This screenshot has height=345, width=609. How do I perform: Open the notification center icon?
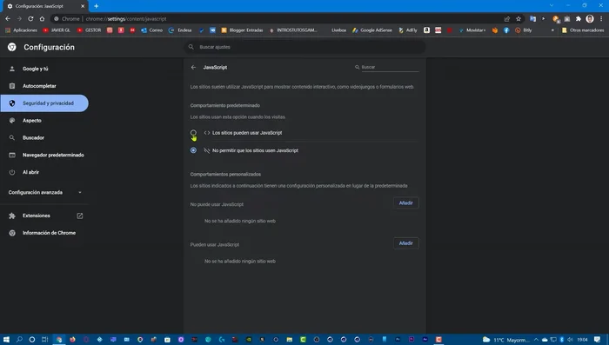pyautogui.click(x=598, y=340)
